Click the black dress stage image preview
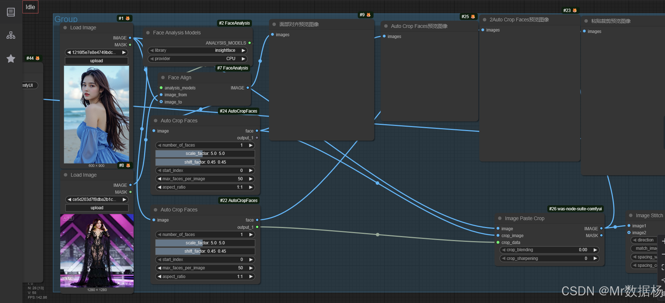This screenshot has width=665, height=303. point(97,251)
